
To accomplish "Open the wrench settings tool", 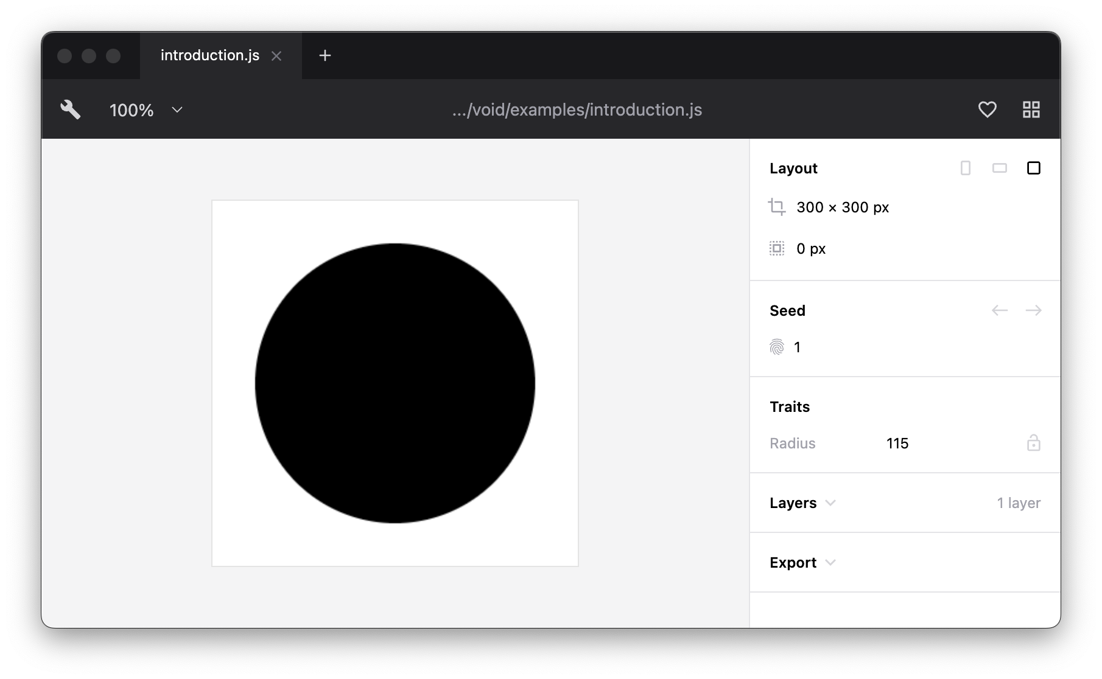I will pyautogui.click(x=71, y=110).
